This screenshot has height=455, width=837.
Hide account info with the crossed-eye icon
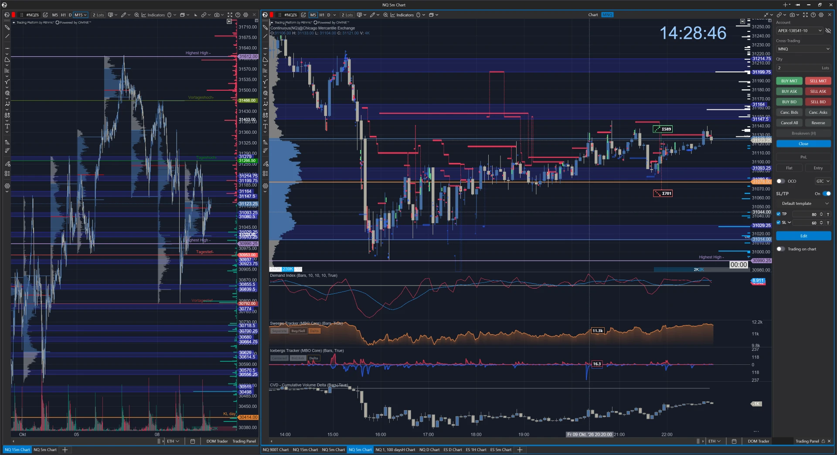(x=828, y=31)
